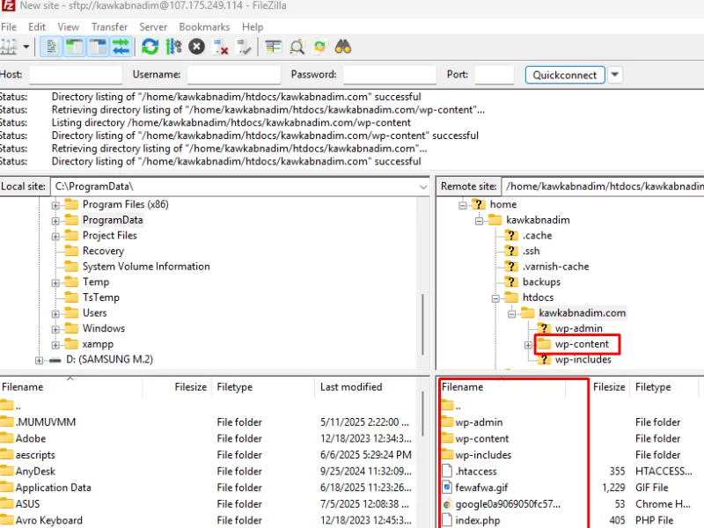Image resolution: width=704 pixels, height=528 pixels.
Task: Select System Volume Information folder
Action: click(x=146, y=267)
